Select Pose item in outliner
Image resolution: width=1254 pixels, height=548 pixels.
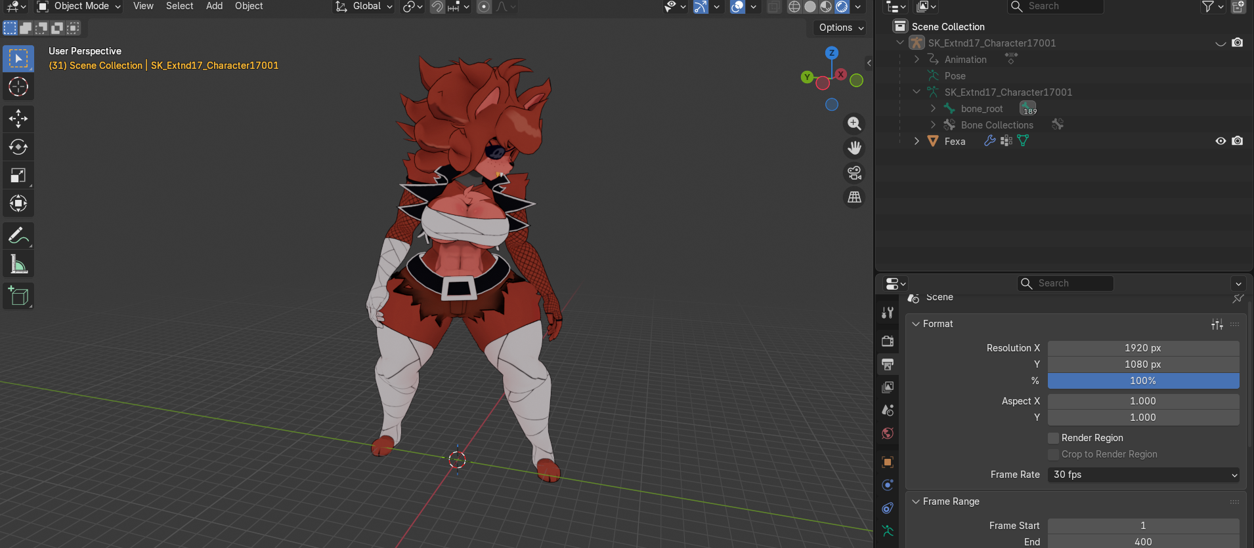[x=955, y=75]
